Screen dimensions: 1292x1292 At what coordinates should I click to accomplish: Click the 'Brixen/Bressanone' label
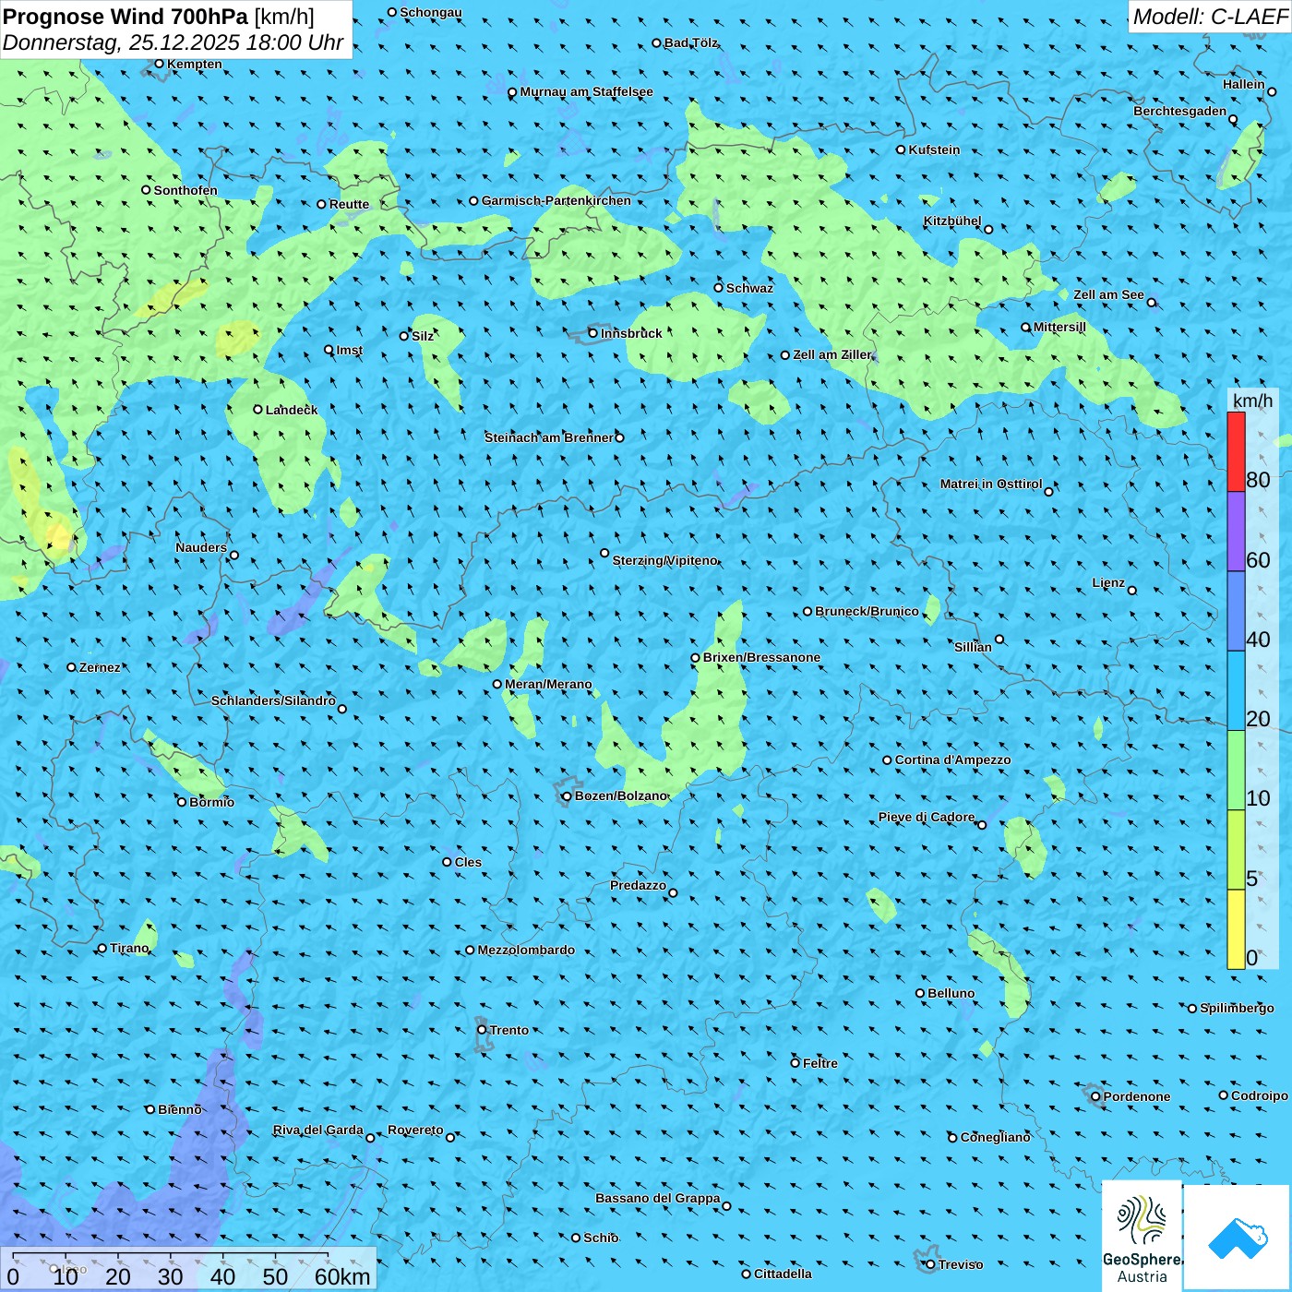[761, 657]
